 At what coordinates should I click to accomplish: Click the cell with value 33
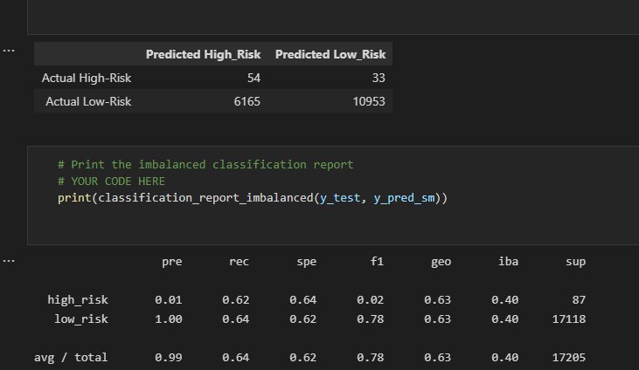tap(379, 78)
